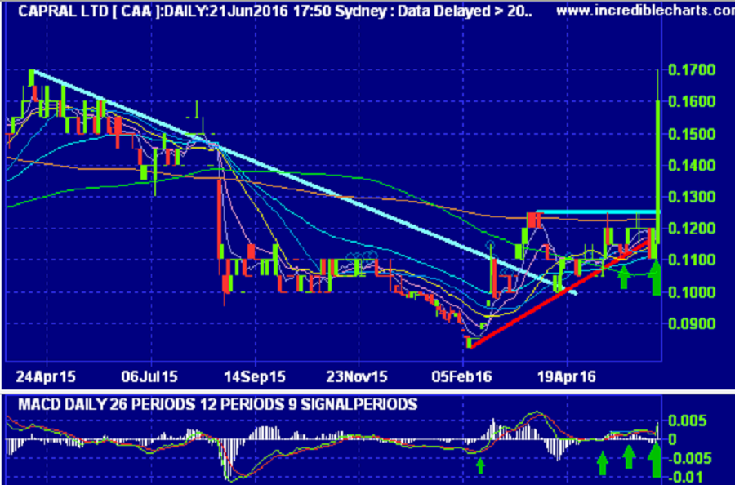Click the MACD DAILY 26 PERIODS indicator title

pyautogui.click(x=218, y=404)
